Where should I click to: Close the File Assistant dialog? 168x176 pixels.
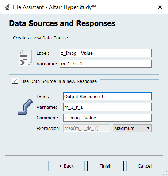(x=160, y=7)
